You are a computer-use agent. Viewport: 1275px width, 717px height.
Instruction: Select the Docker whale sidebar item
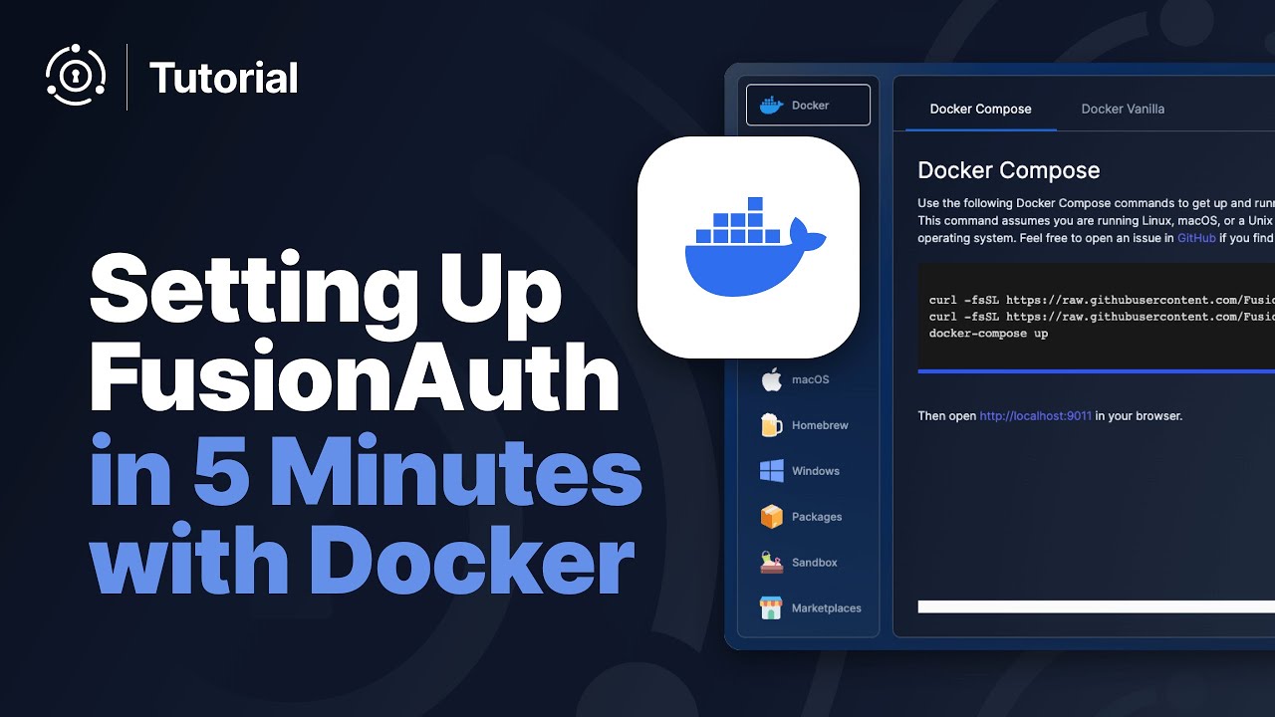click(x=808, y=105)
